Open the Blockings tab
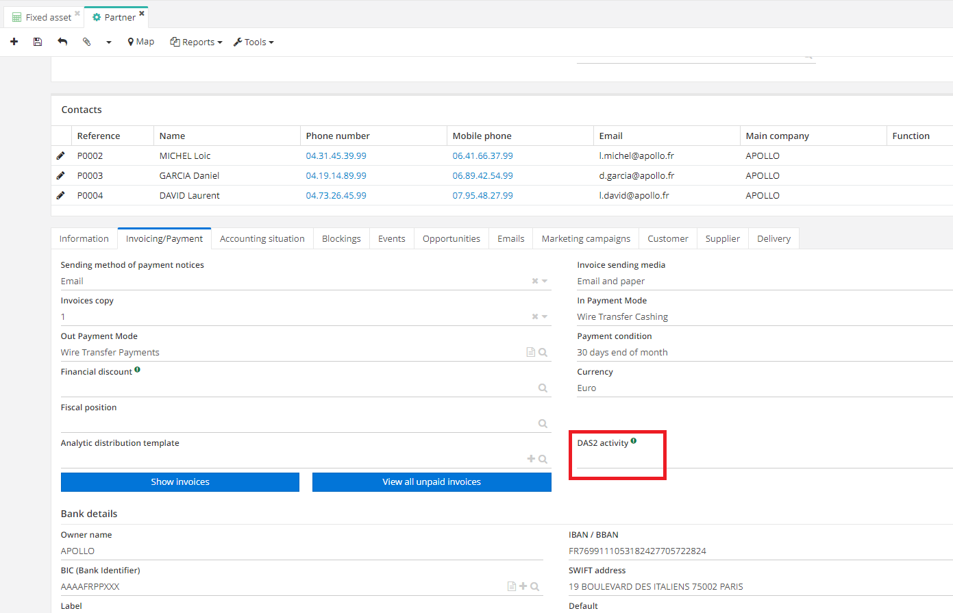 tap(341, 238)
